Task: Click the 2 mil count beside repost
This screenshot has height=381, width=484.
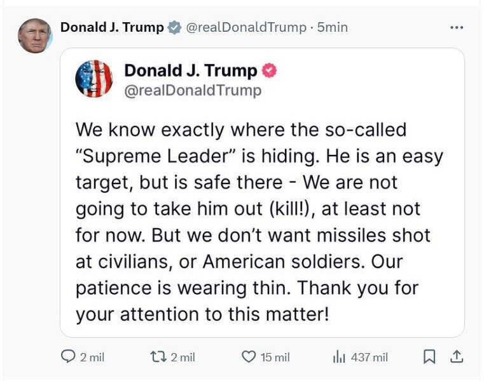Action: pos(183,358)
